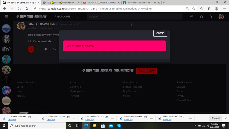This screenshot has width=229, height=129.
Task: Close the downloads bar
Action: [x=226, y=118]
